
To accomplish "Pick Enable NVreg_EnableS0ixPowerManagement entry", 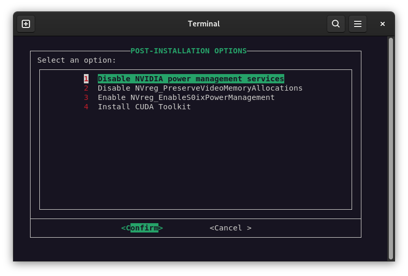I will (186, 97).
